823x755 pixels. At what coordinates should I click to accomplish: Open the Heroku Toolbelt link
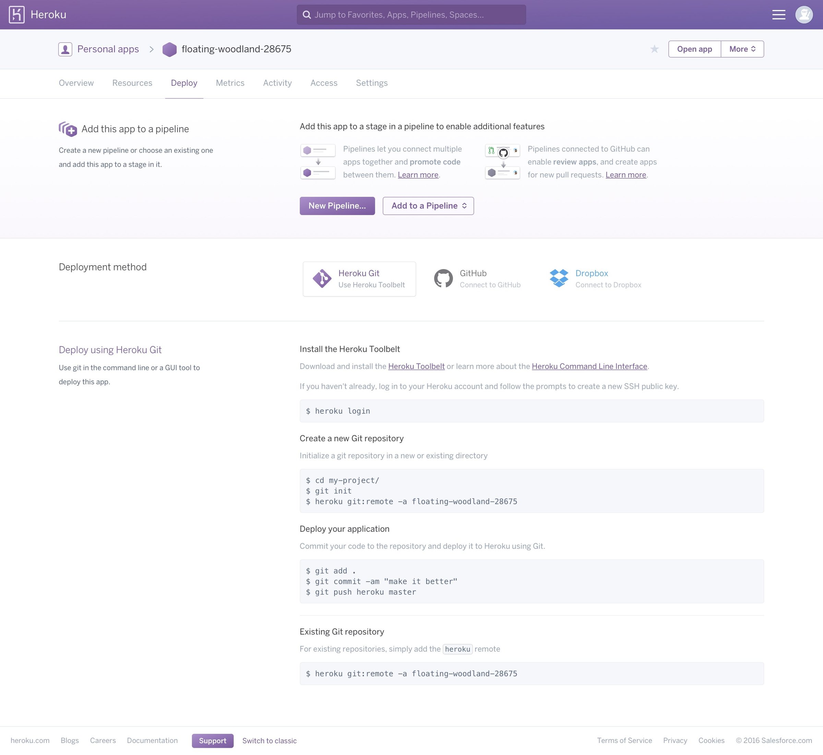tap(416, 367)
